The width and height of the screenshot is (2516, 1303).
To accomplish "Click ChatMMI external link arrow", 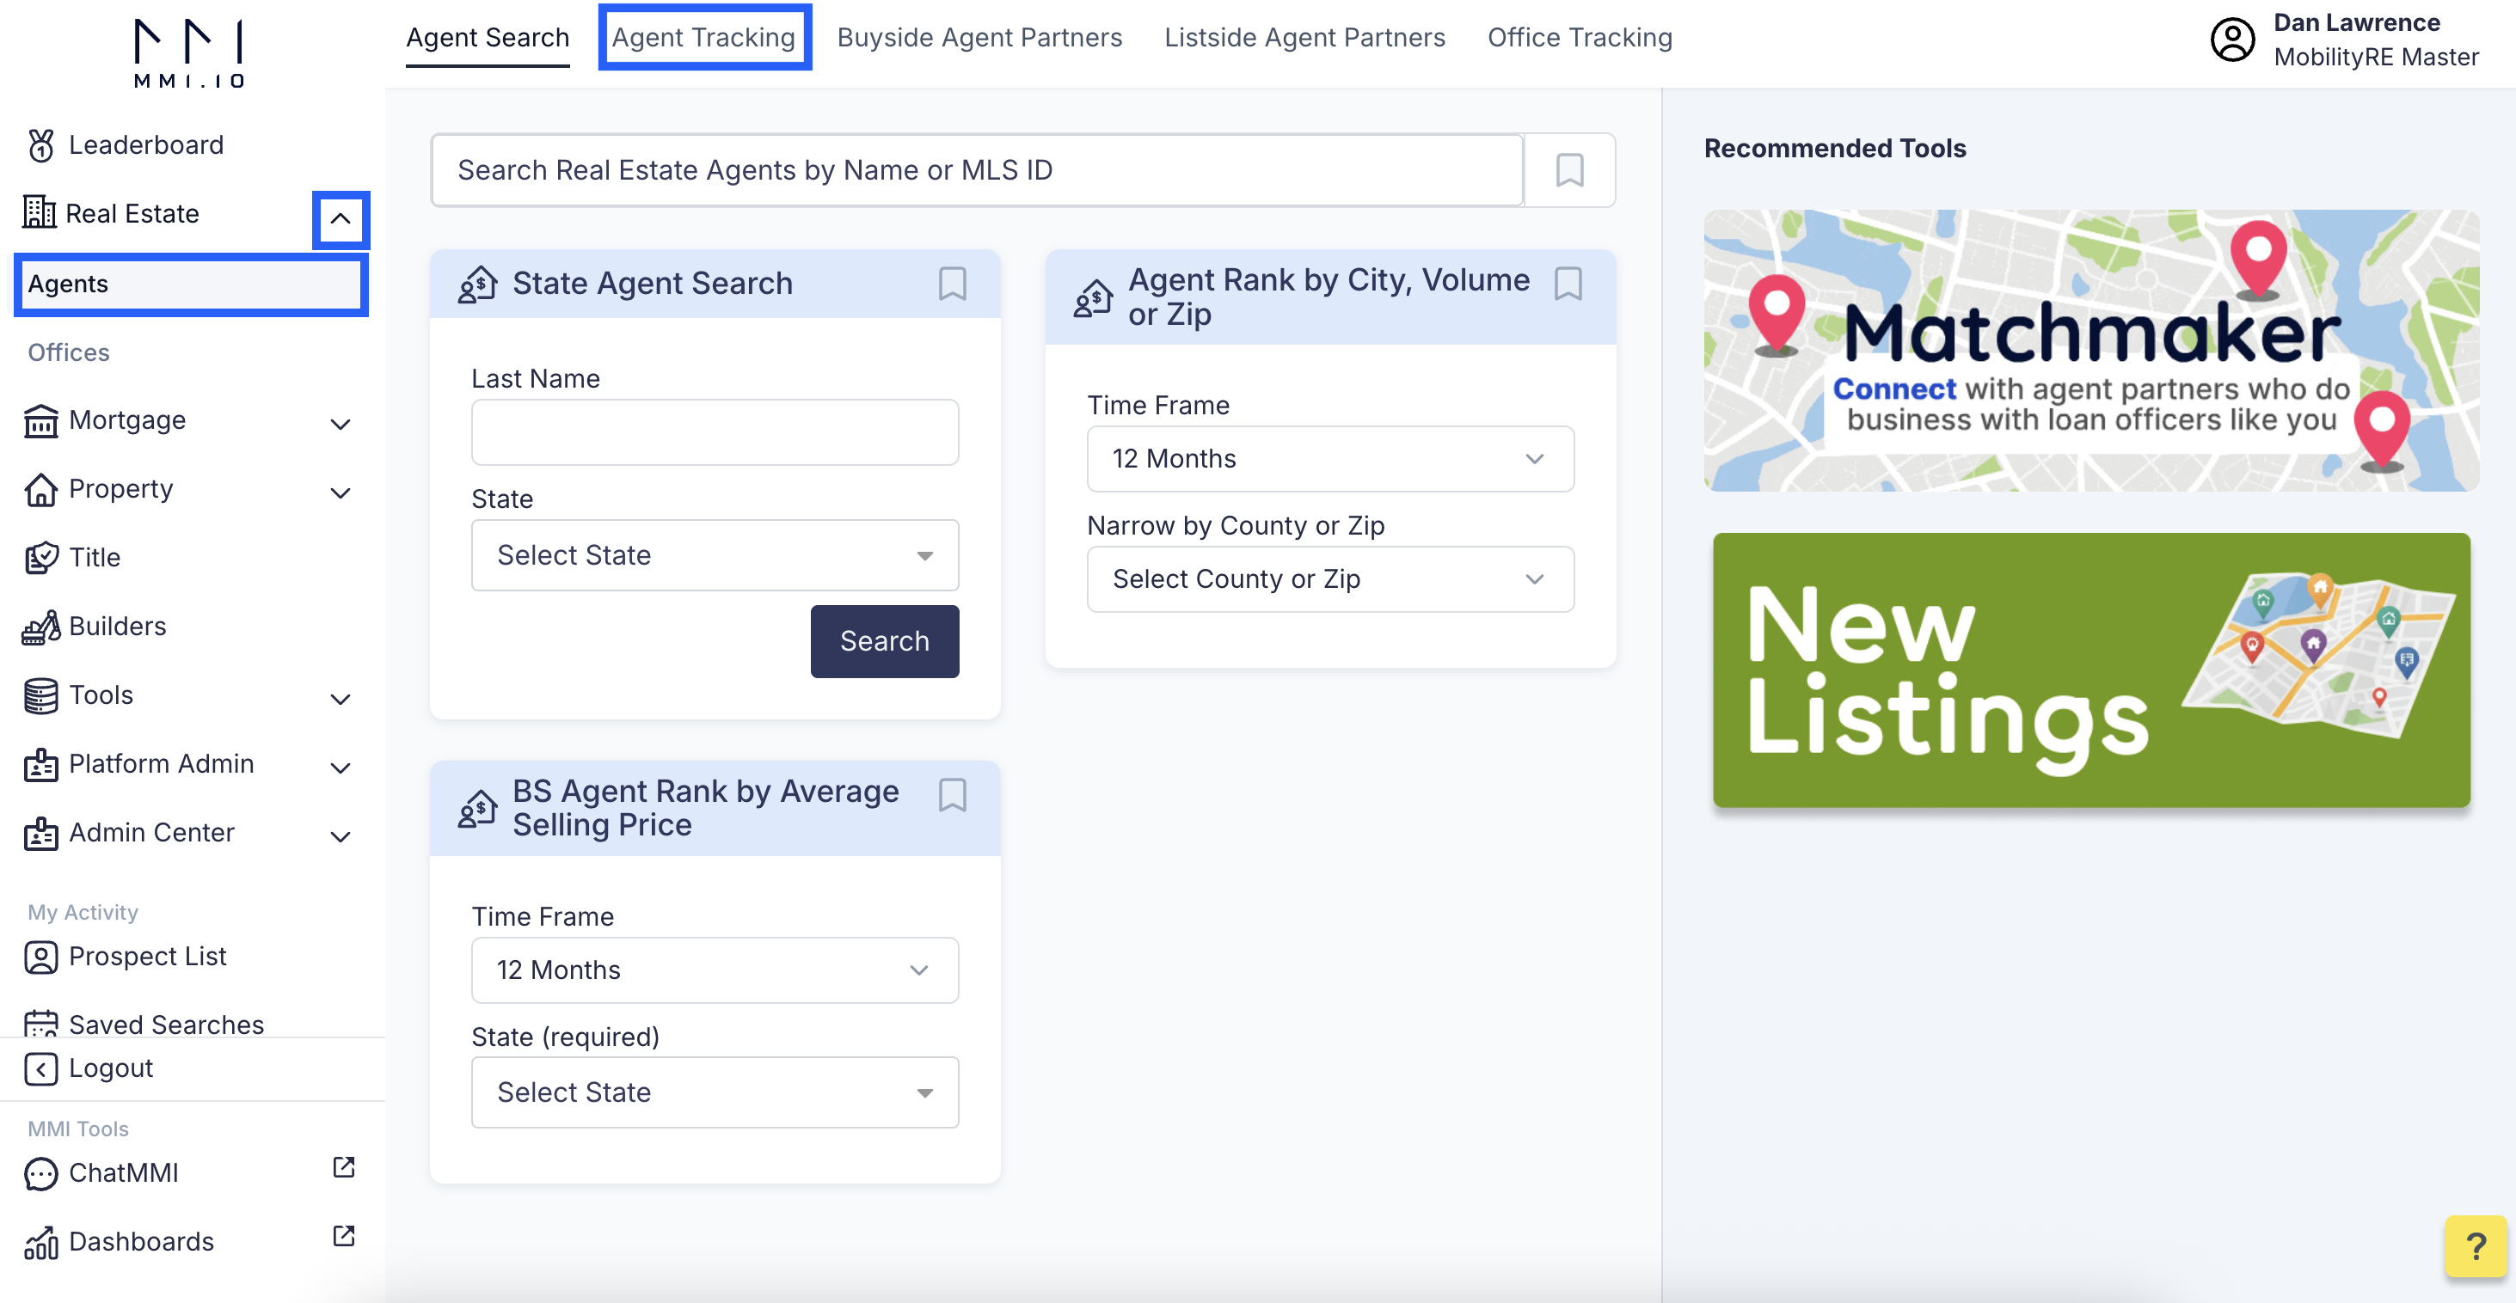I will 343,1166.
